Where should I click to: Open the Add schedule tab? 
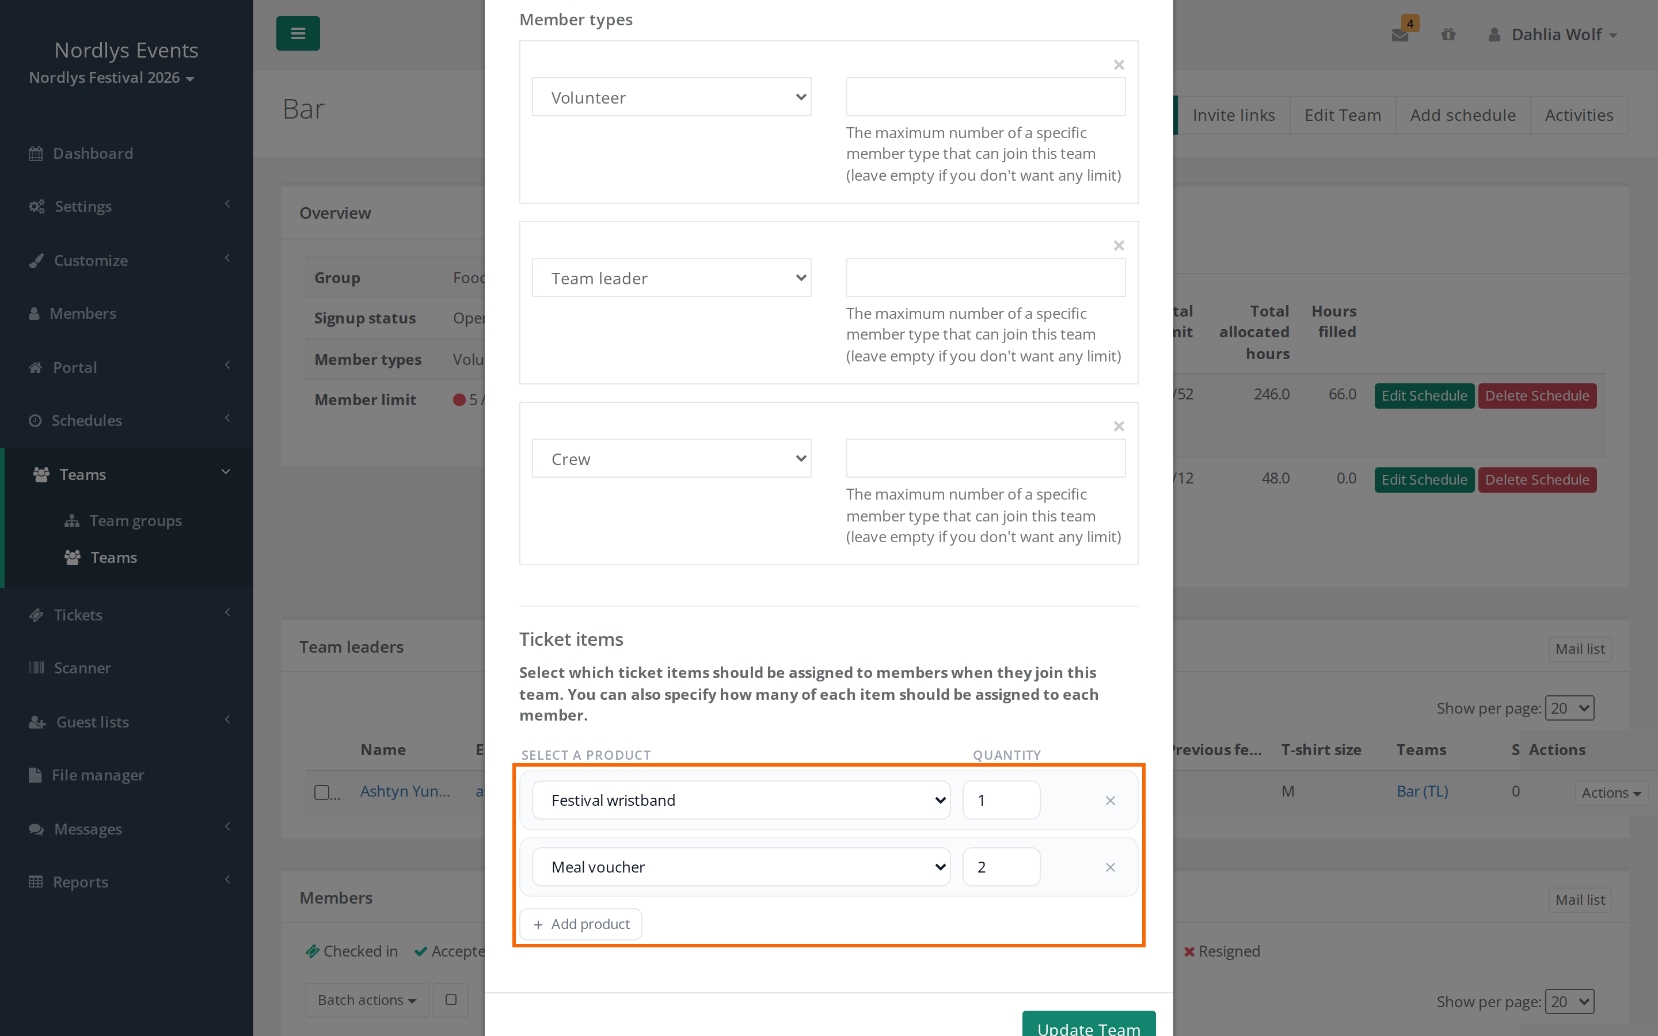point(1463,115)
